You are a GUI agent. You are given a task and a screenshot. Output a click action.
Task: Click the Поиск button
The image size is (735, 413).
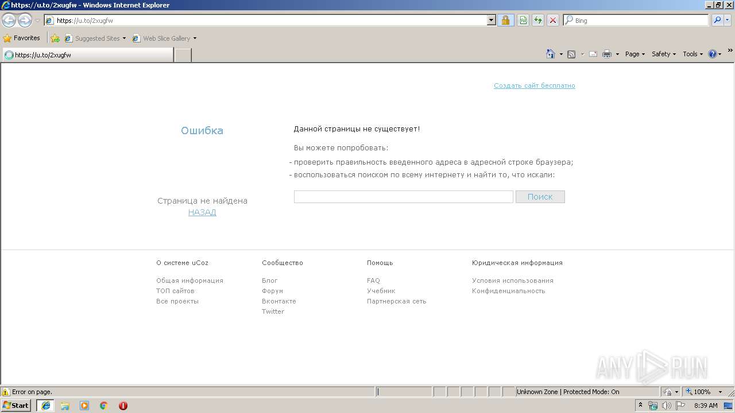pos(540,197)
